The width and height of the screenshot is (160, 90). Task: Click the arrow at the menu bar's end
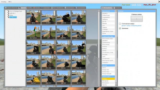[x=159, y=2]
